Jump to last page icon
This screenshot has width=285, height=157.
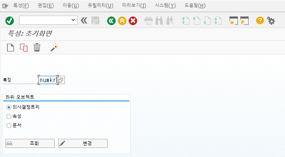coord(218,21)
